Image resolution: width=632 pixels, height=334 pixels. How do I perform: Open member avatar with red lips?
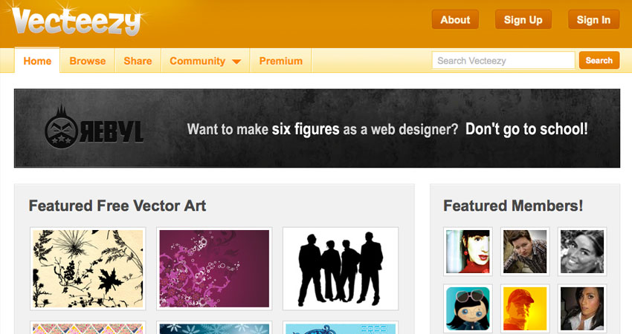(468, 252)
